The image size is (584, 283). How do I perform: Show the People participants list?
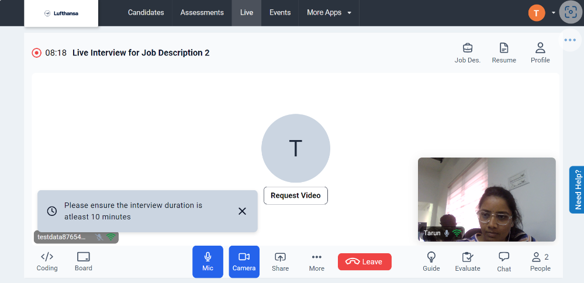[x=540, y=262]
